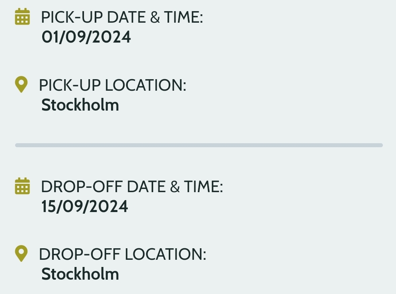
Task: Change the pick-up location Stockholm value
Action: pyautogui.click(x=80, y=105)
